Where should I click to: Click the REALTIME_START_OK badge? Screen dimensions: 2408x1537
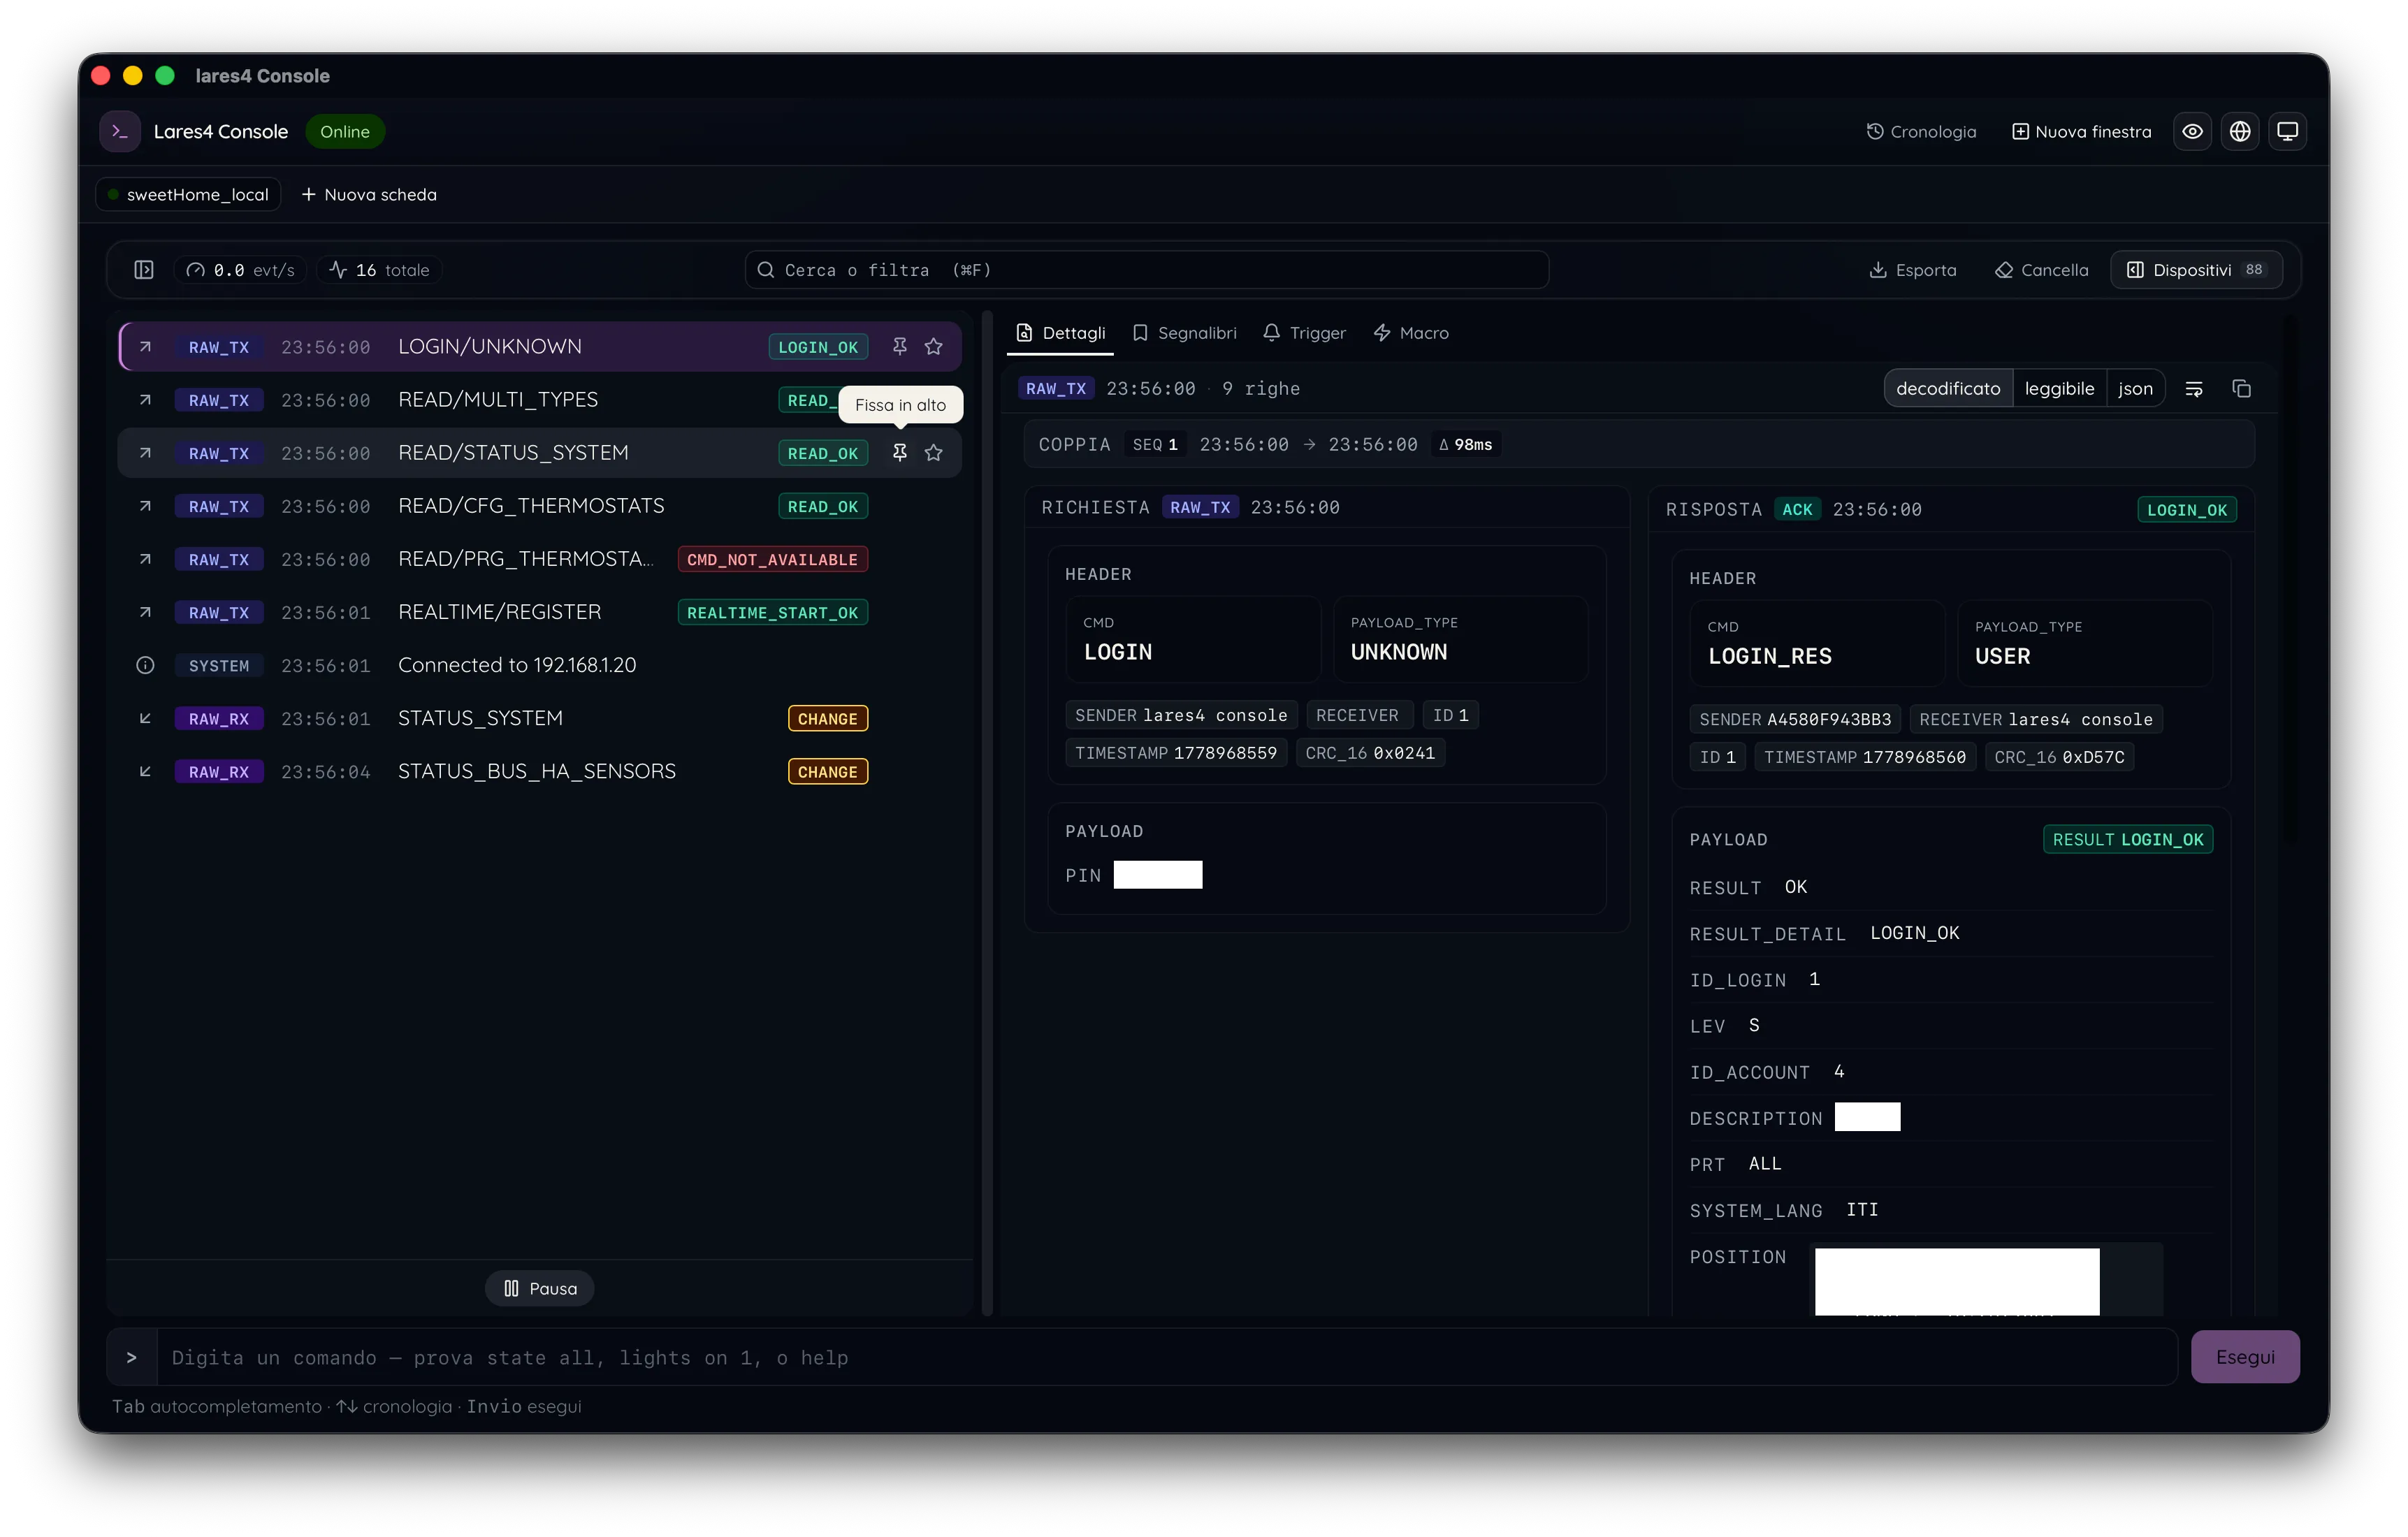[772, 612]
